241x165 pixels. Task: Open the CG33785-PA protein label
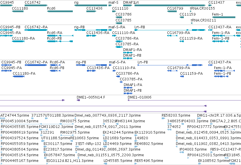131,79
